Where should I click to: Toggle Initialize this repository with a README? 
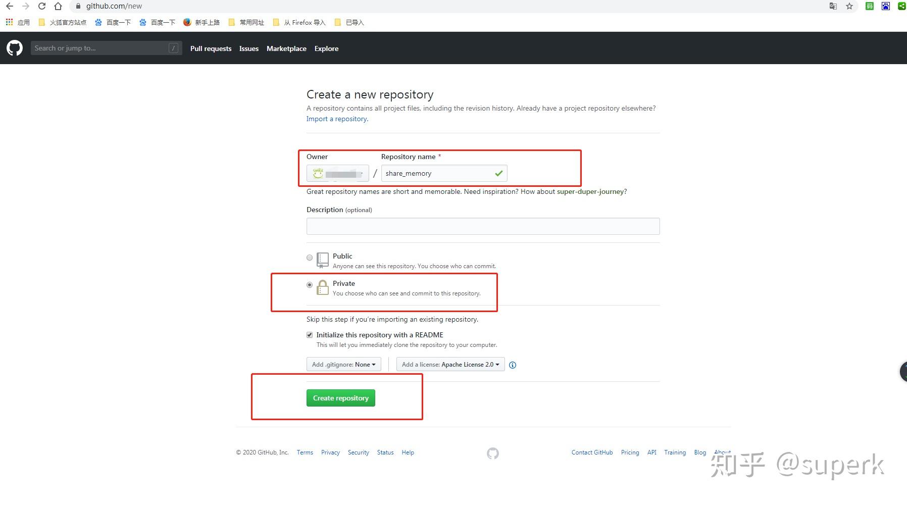pos(310,335)
